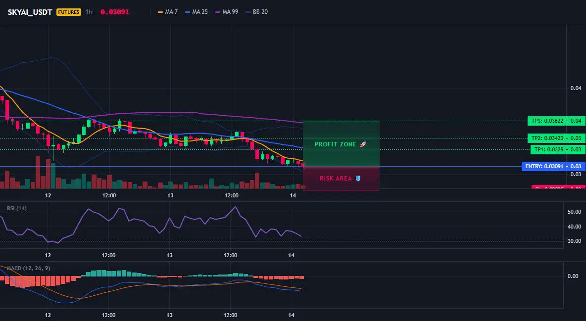Image resolution: width=586 pixels, height=321 pixels.
Task: Click the 0.03091 current price readout
Action: tap(115, 12)
